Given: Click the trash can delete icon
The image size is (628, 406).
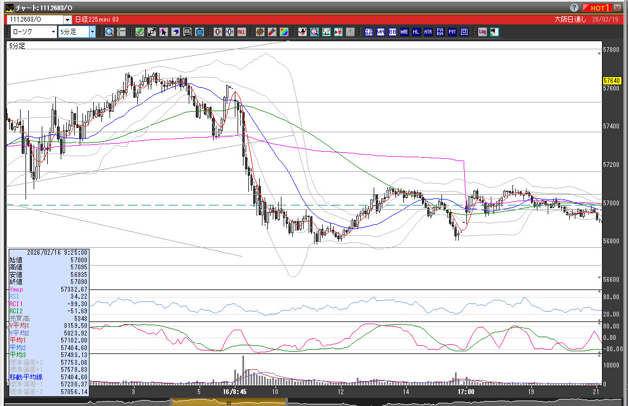Looking at the screenshot, I should [199, 32].
